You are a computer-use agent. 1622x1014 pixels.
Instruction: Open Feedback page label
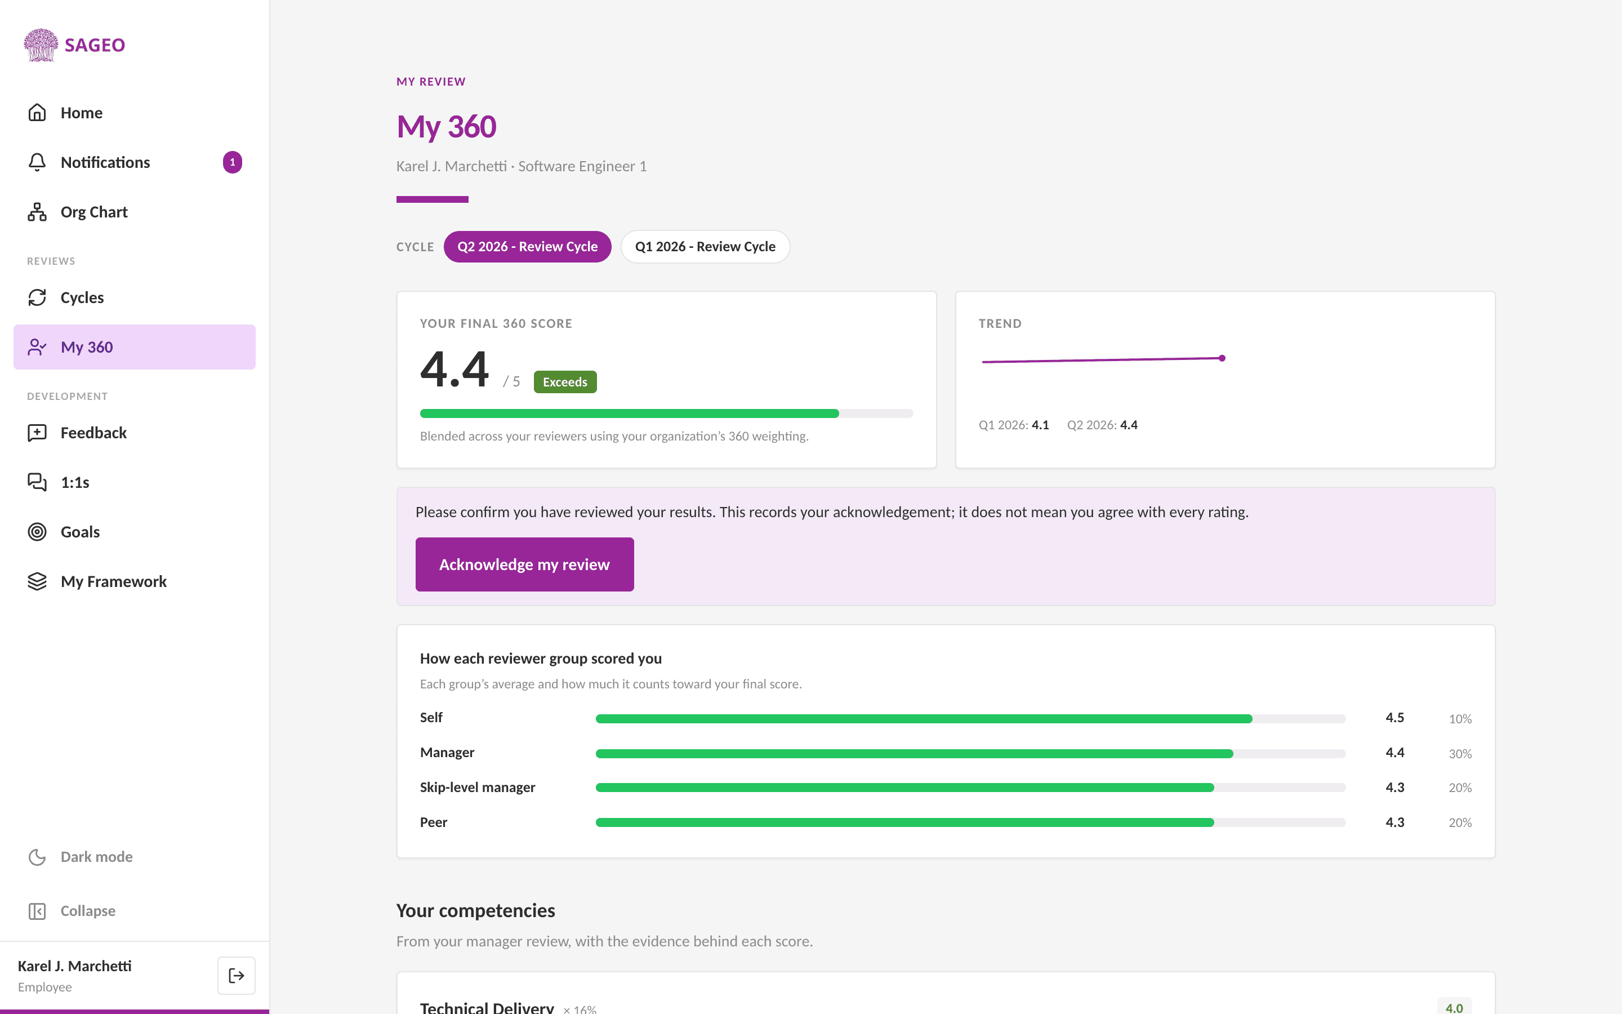(93, 433)
